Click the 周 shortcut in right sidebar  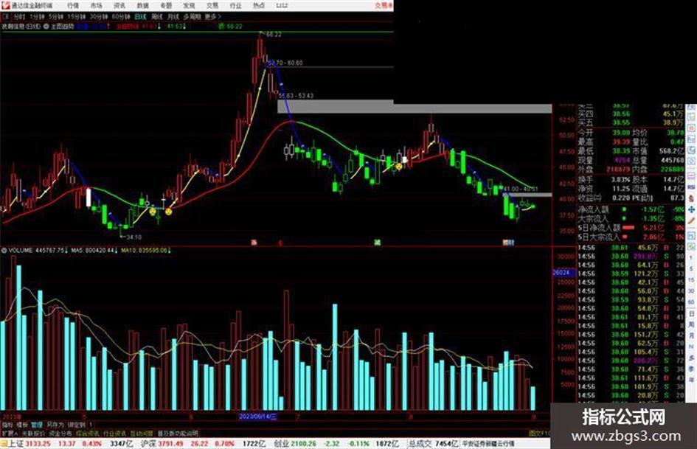[x=691, y=324]
